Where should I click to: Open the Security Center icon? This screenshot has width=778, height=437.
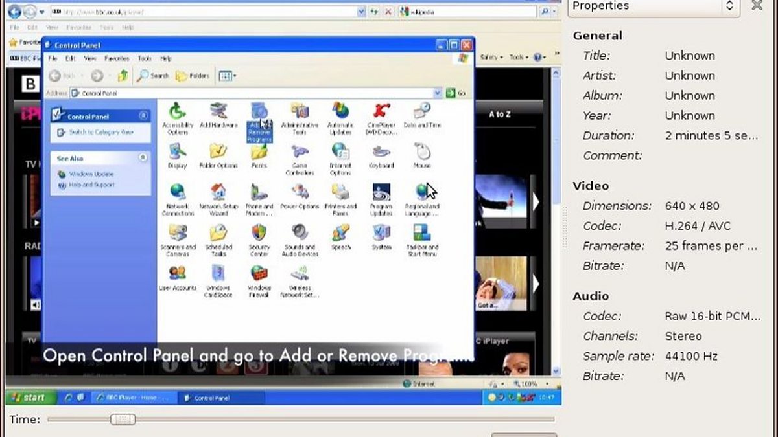259,232
